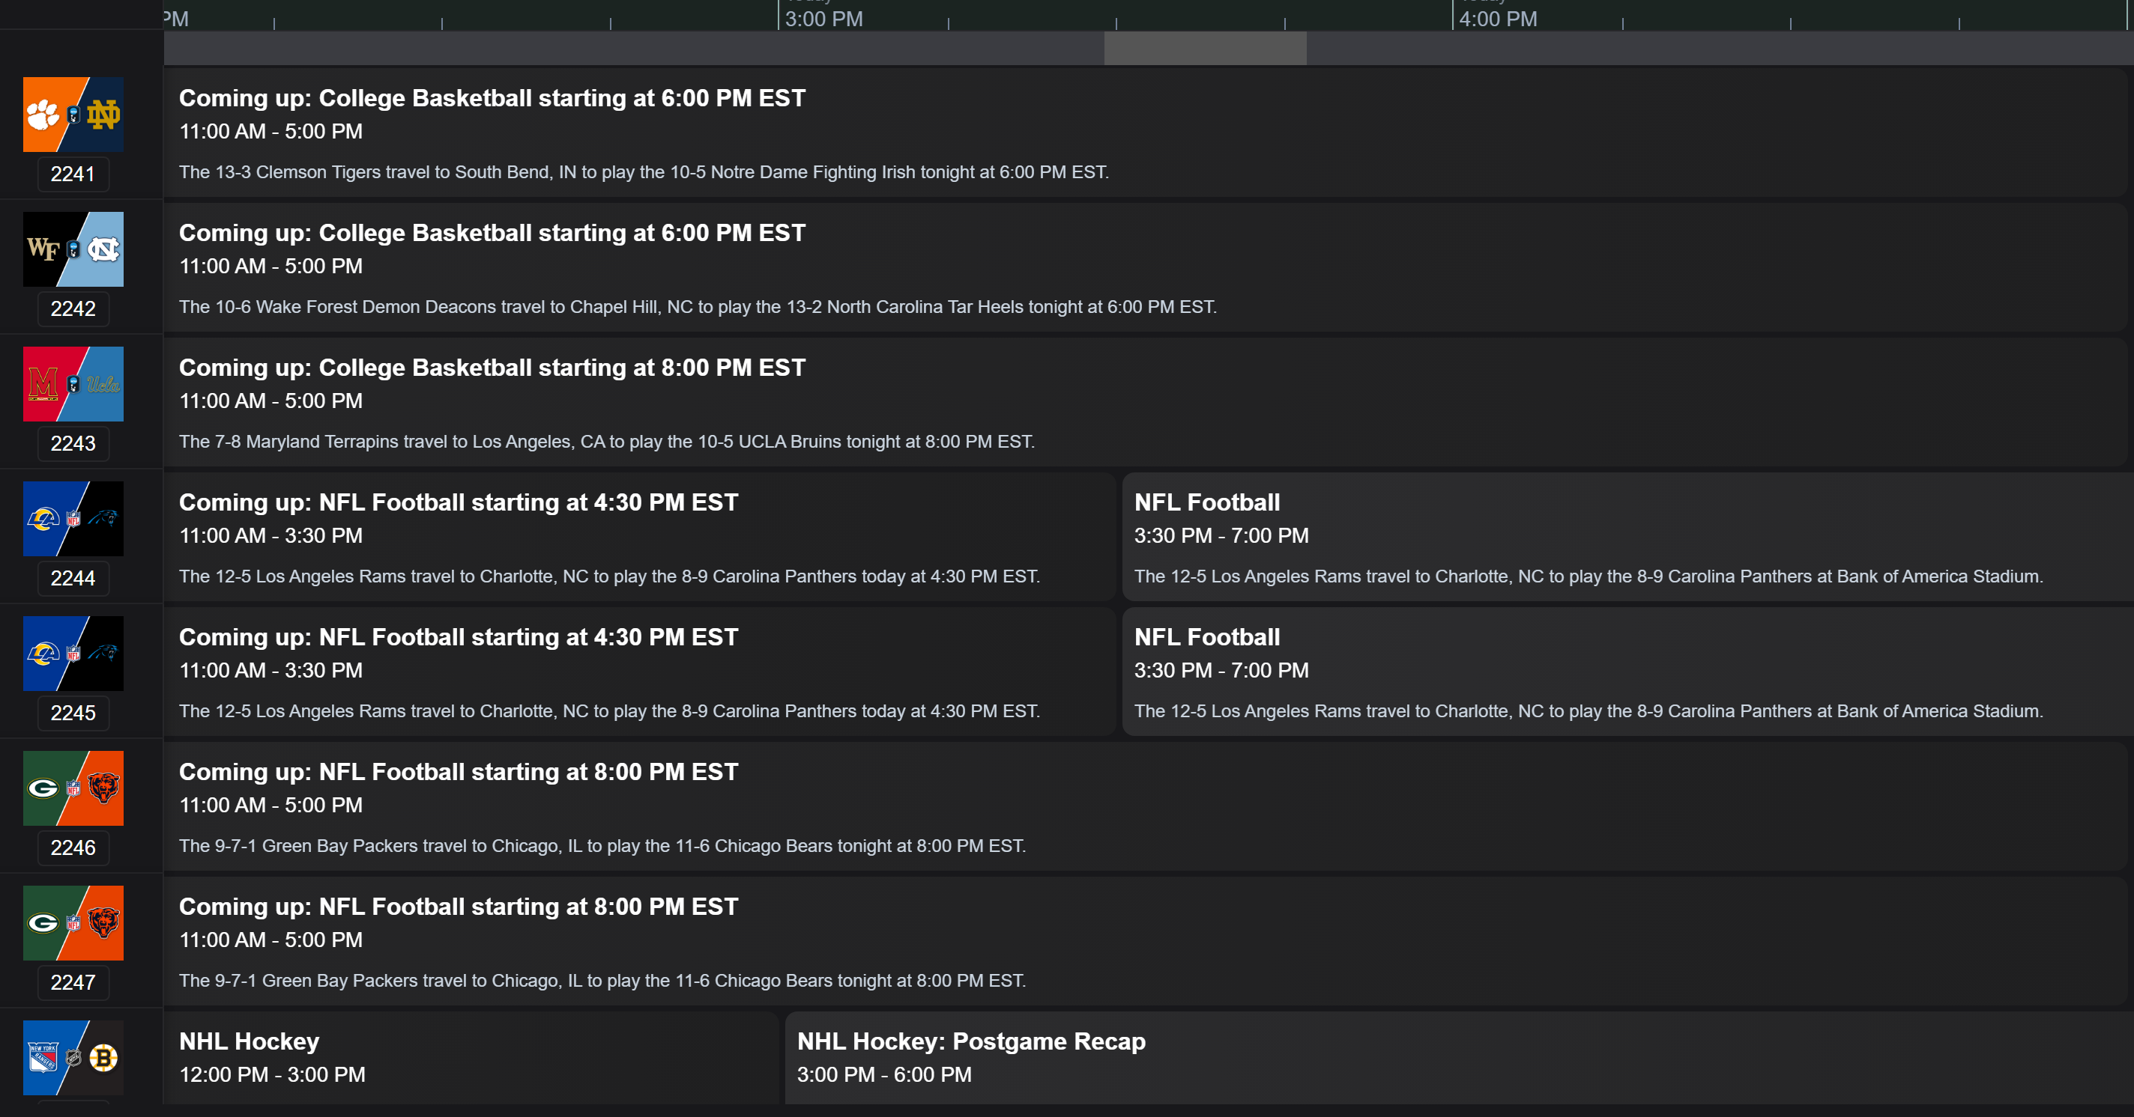Image resolution: width=2134 pixels, height=1117 pixels.
Task: Click the 4:00 PM timeline marker
Action: (x=1498, y=18)
